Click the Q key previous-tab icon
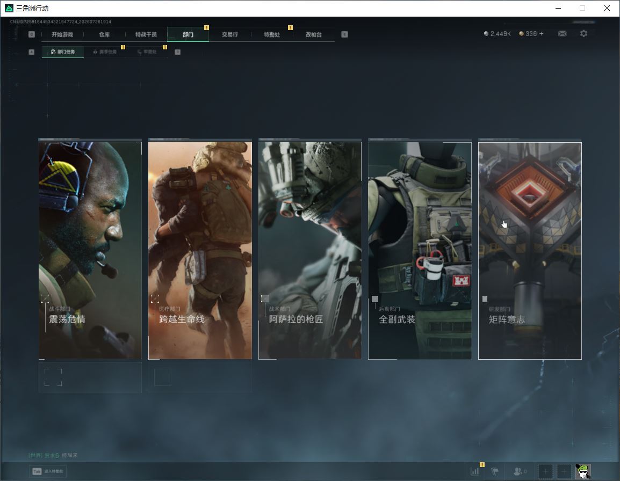The image size is (620, 481). 32,34
